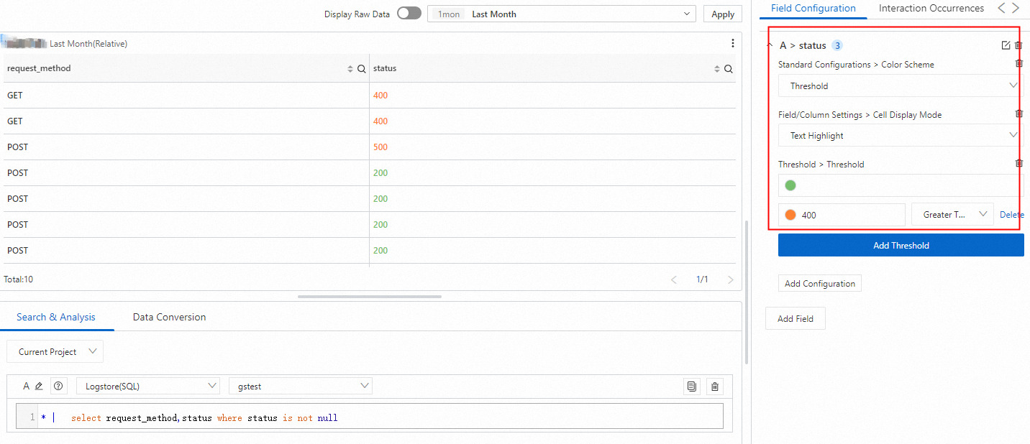
Task: Click the Apply button
Action: coord(723,14)
